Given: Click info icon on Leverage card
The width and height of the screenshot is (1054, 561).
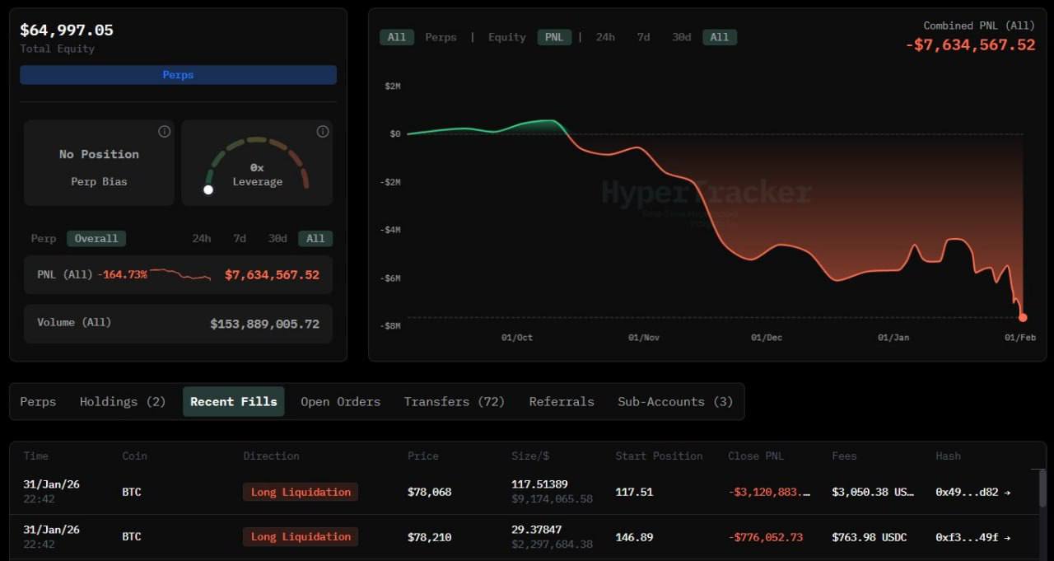Looking at the screenshot, I should pyautogui.click(x=323, y=132).
